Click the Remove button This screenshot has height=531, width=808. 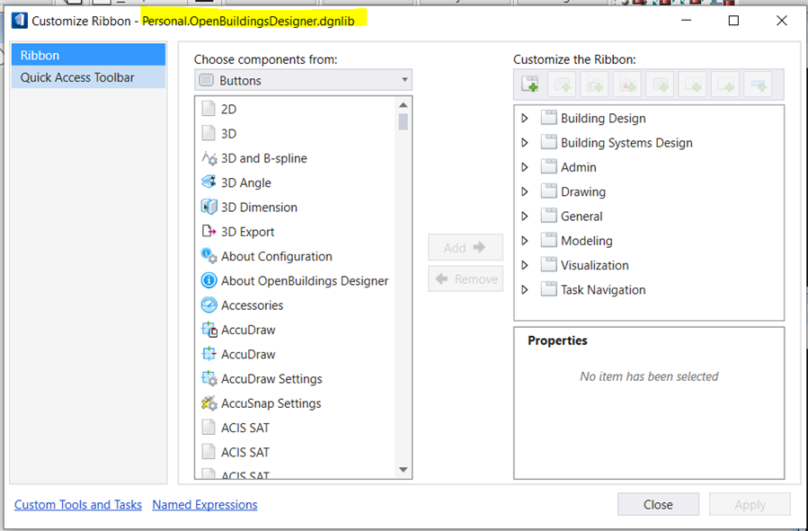pos(466,279)
